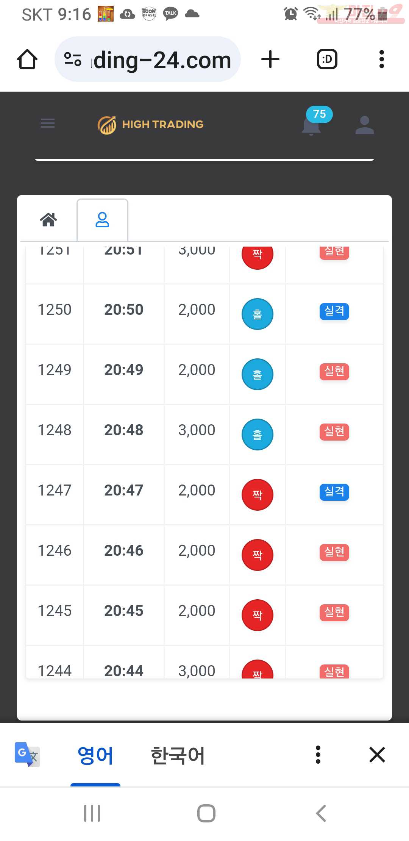
Task: Open translate bar more options menu
Action: 318,755
